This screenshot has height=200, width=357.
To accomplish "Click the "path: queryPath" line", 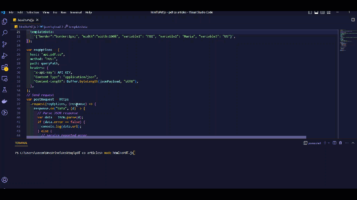I will coord(45,63).
